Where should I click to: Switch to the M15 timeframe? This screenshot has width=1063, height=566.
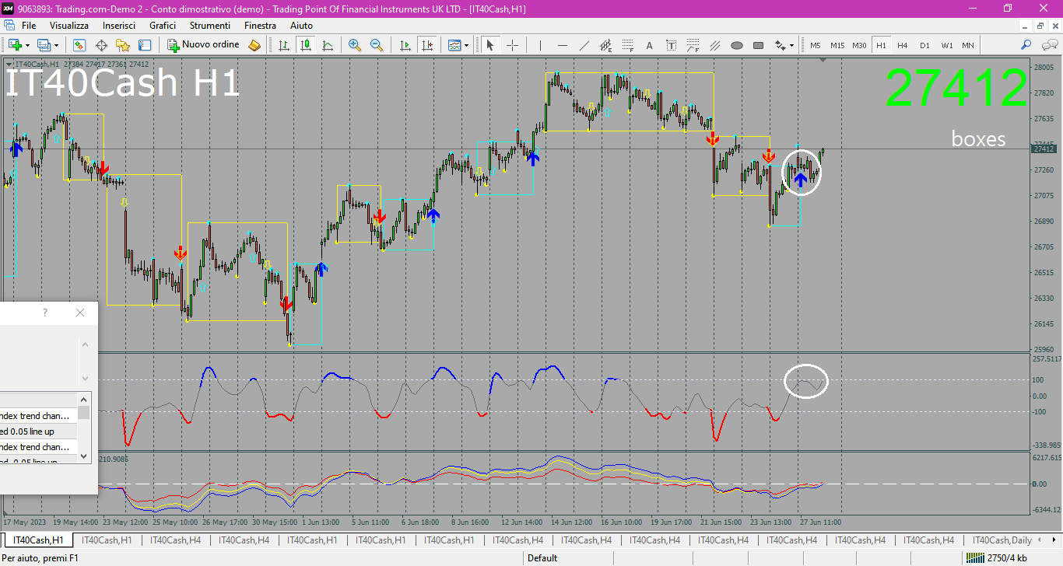click(x=837, y=45)
